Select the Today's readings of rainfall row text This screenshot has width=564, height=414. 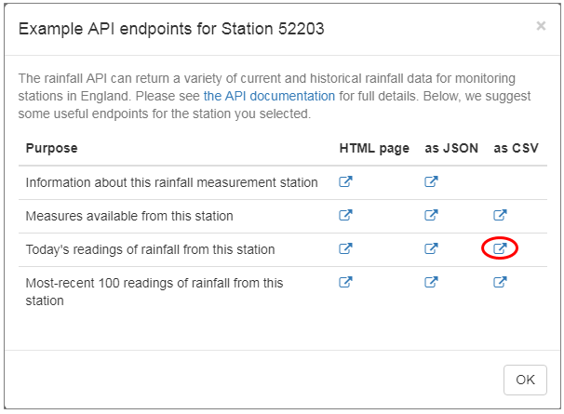click(x=151, y=249)
